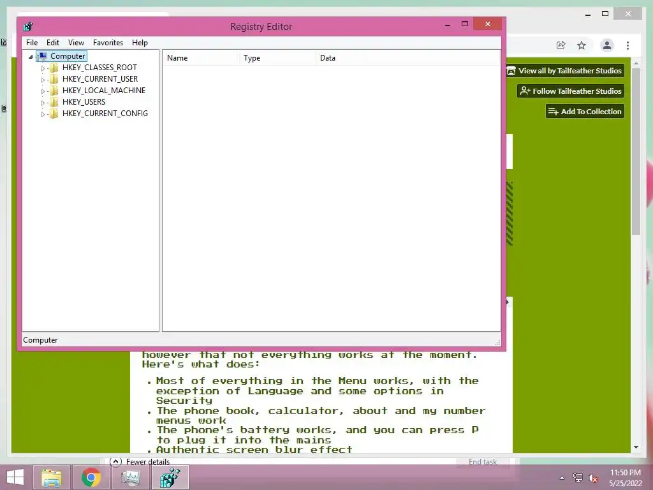This screenshot has width=653, height=490.
Task: Click the Computer icon in the tree
Action: [x=42, y=56]
